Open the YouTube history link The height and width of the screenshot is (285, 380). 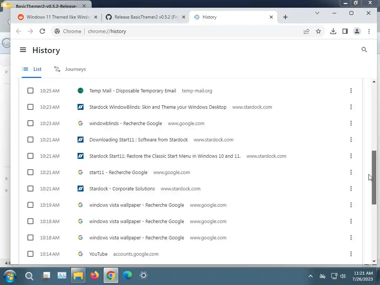(x=98, y=254)
